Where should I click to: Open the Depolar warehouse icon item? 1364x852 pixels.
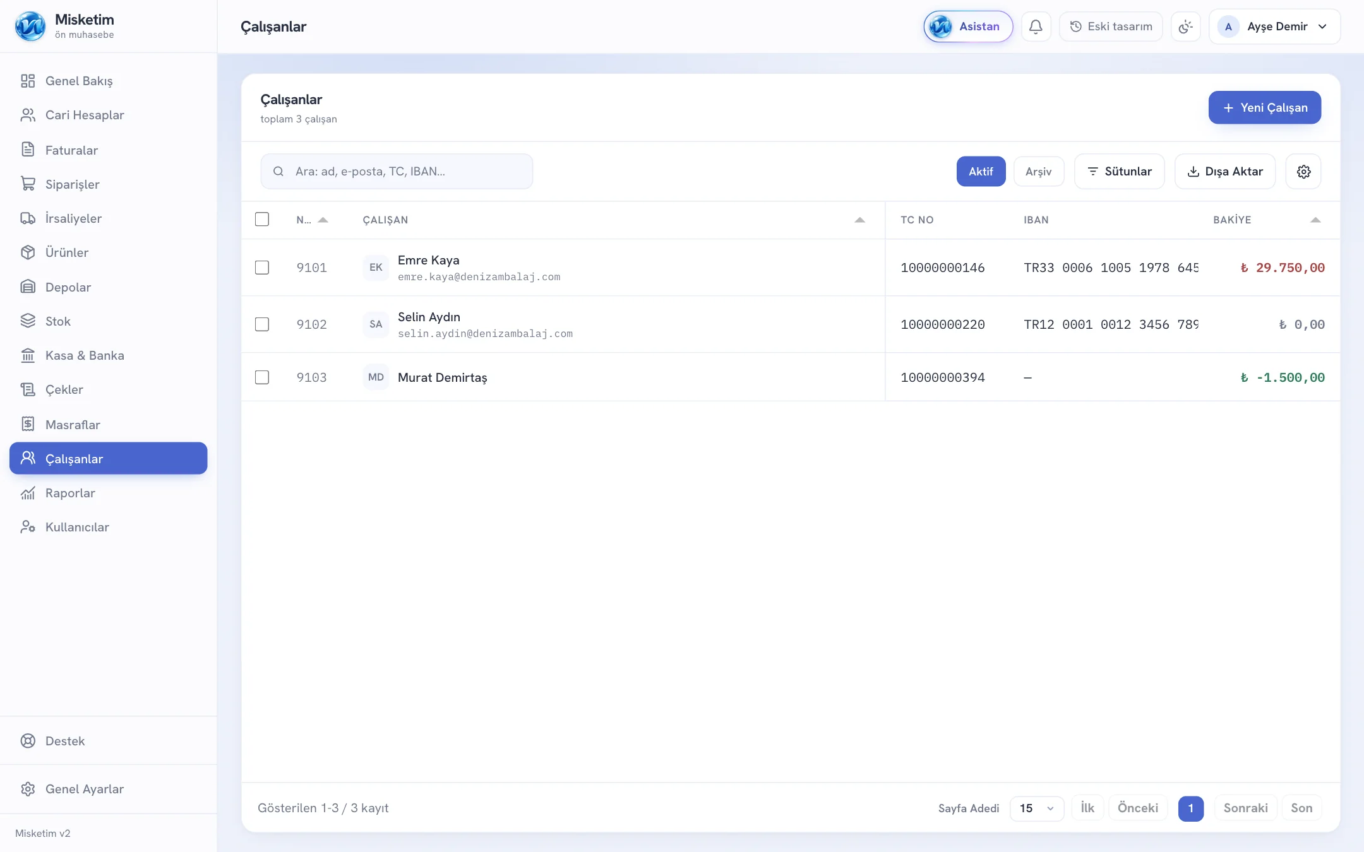(x=109, y=287)
